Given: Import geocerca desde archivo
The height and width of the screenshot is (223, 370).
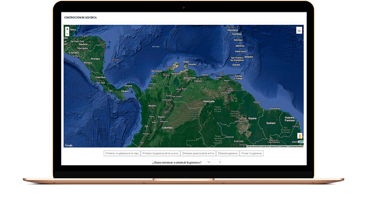Looking at the screenshot, I should [198, 153].
